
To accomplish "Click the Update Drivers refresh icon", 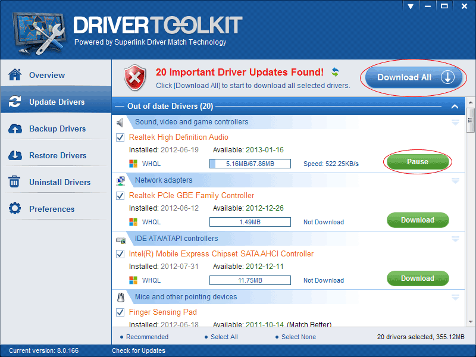I will [15, 101].
